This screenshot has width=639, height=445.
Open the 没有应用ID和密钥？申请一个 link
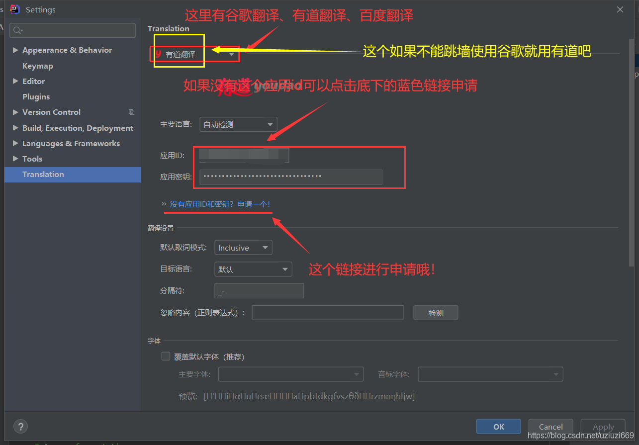(220, 204)
